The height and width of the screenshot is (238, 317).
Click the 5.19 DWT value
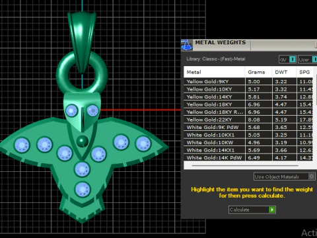click(281, 120)
